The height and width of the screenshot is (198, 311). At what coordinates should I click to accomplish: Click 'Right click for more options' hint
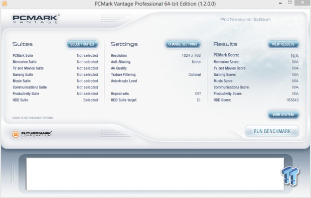tap(33, 118)
